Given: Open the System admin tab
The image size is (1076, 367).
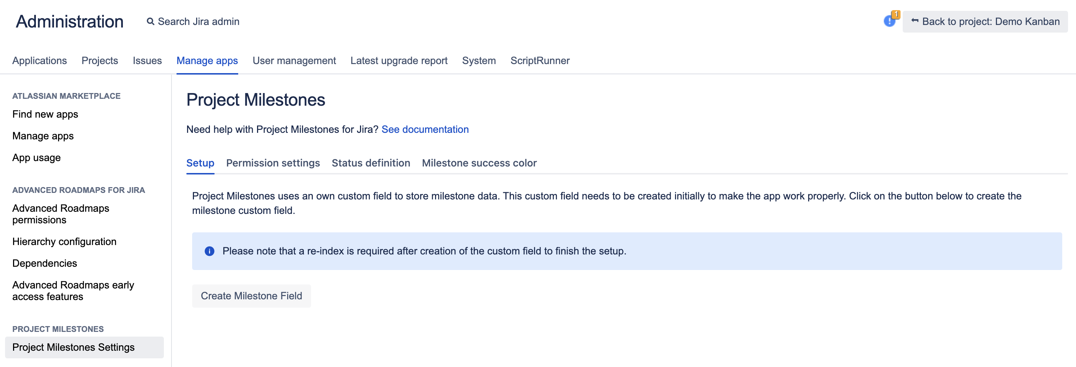Looking at the screenshot, I should 479,60.
